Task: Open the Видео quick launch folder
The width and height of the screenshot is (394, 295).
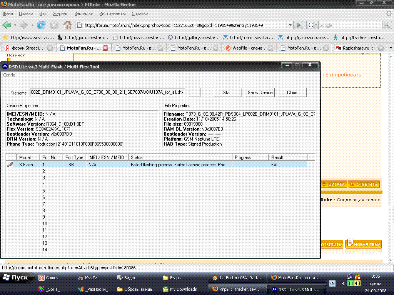Action: click(x=127, y=278)
